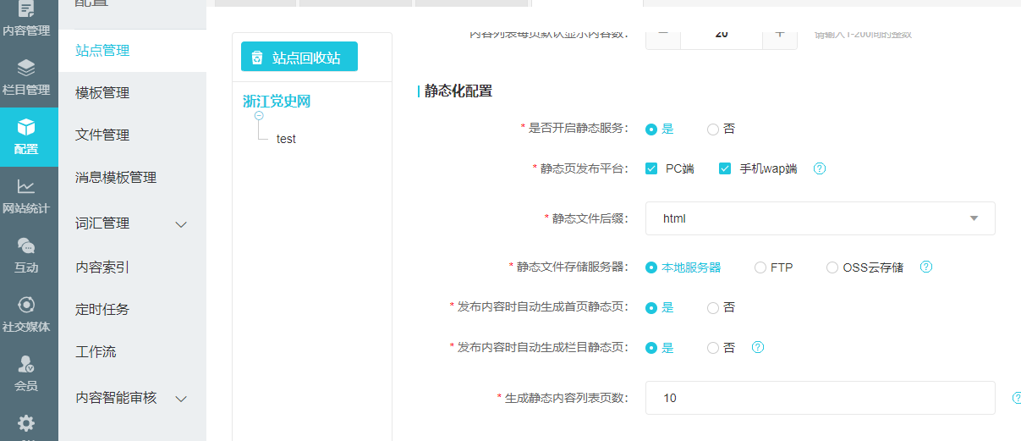Open the 静态文件后缀 html dropdown
1021x441 pixels.
coord(821,218)
